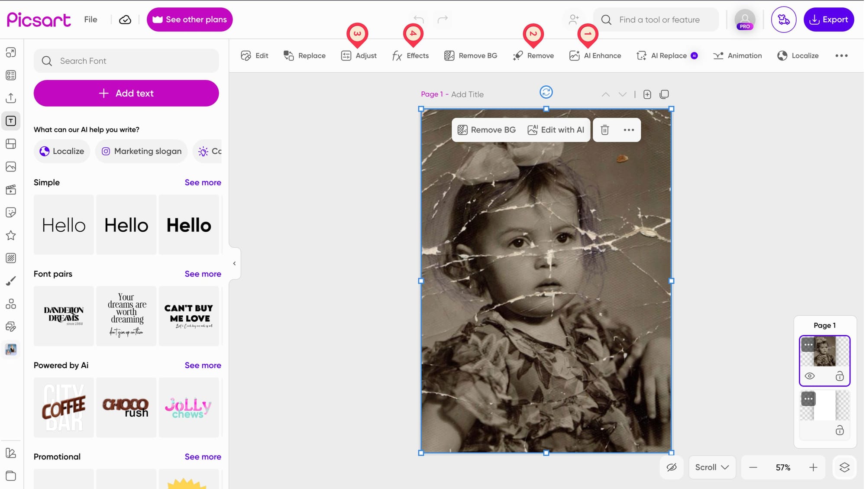Pick the Can't Buy Me Love font pair

(189, 316)
